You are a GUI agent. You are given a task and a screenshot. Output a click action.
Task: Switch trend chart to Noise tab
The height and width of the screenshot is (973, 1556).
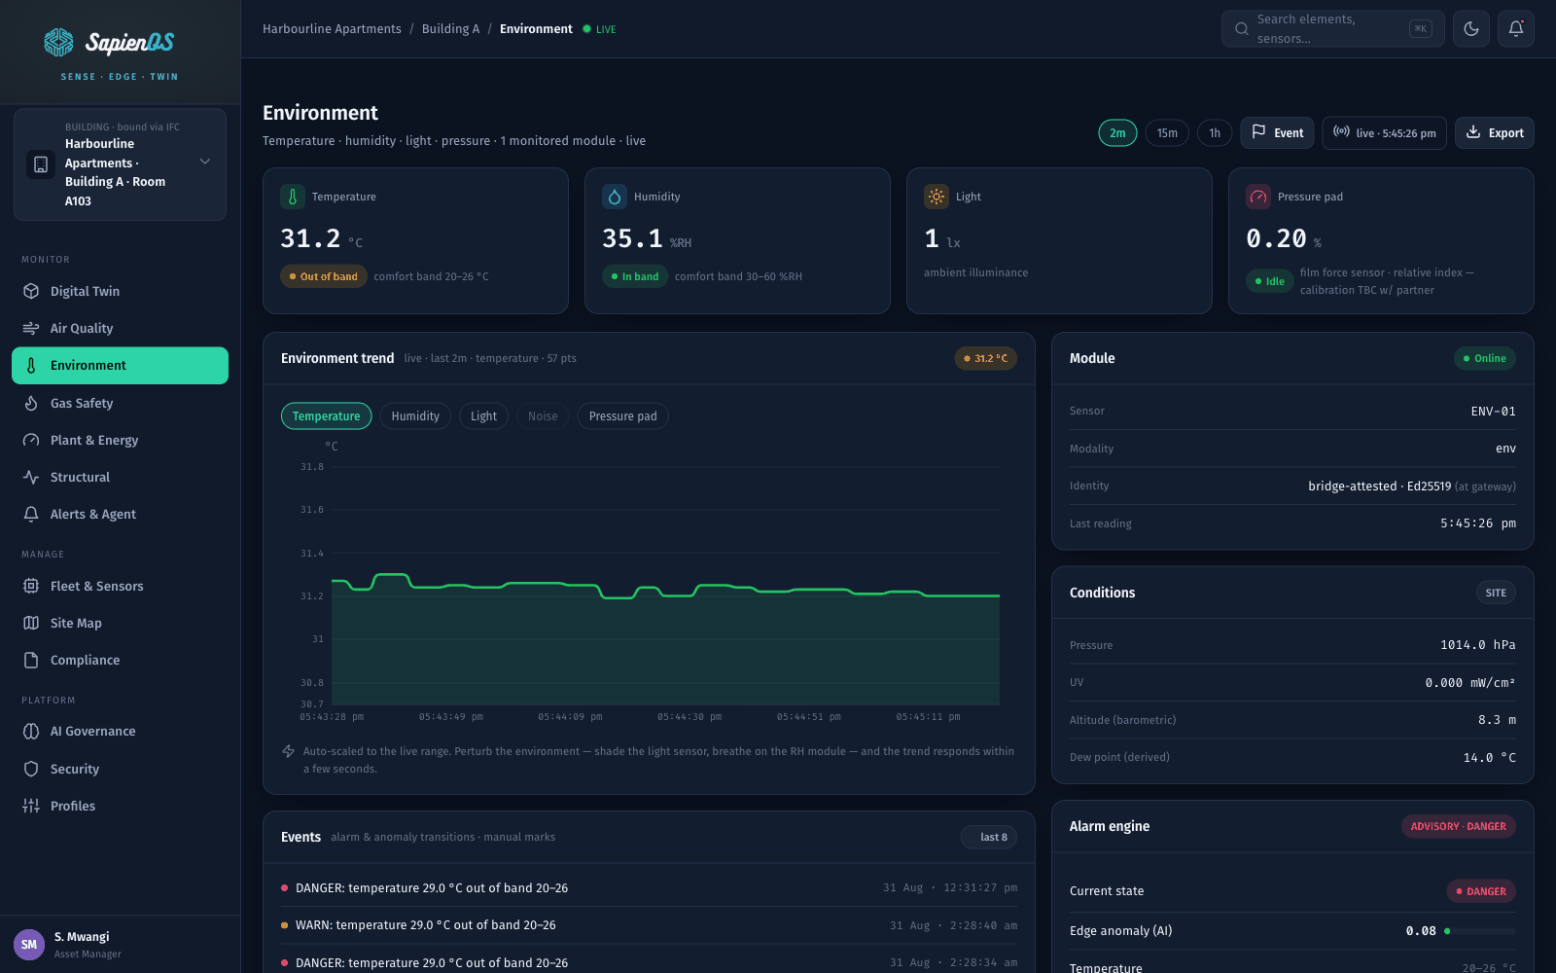(x=543, y=416)
